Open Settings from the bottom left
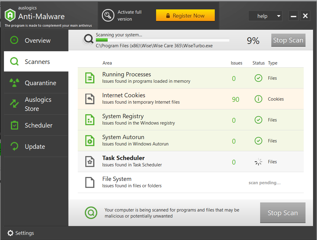 (21, 233)
